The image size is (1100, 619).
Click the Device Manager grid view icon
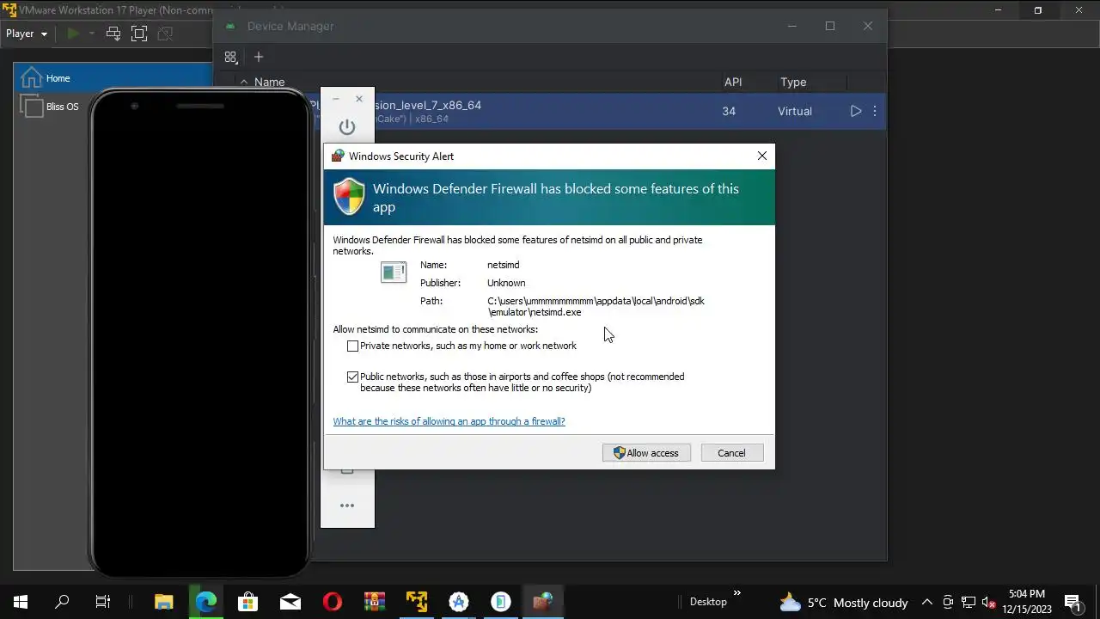pyautogui.click(x=230, y=57)
